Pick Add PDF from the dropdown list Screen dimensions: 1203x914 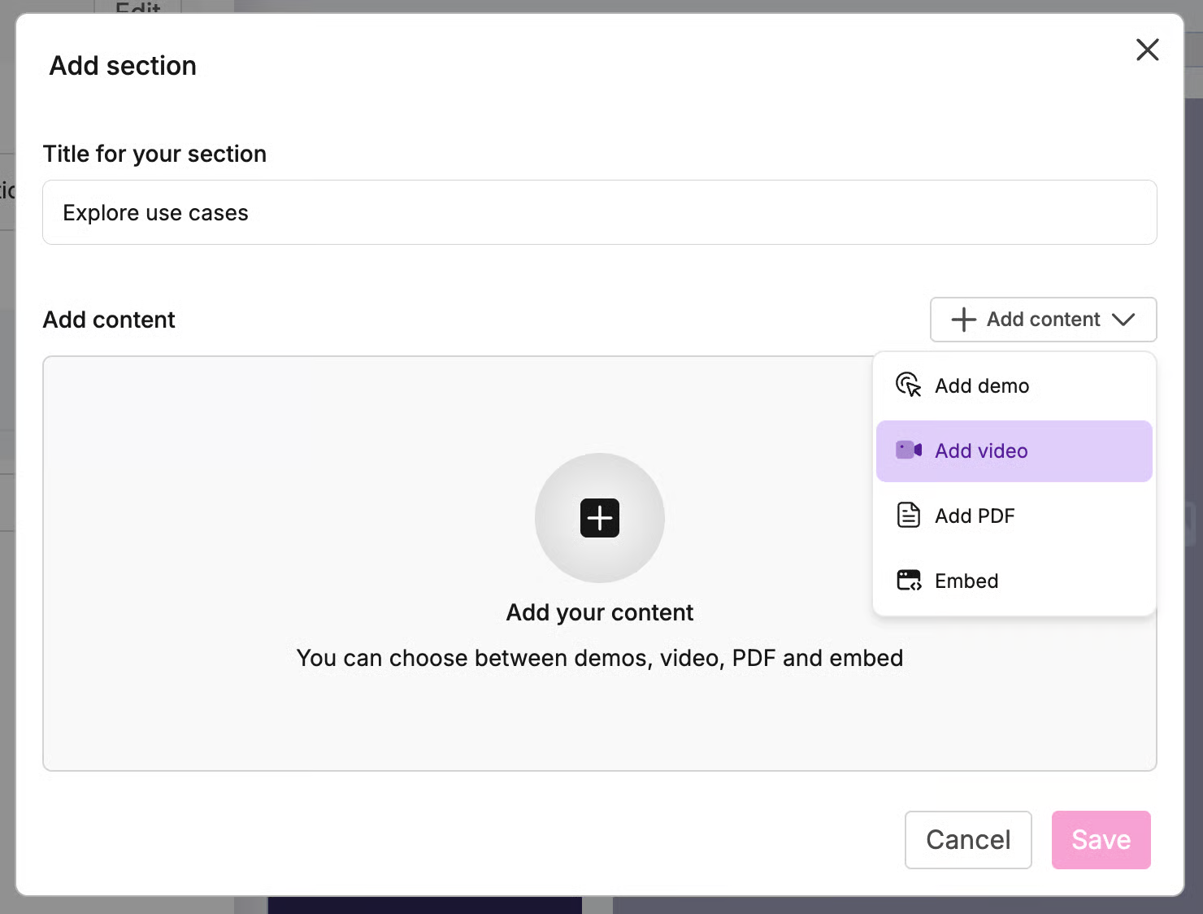point(975,516)
